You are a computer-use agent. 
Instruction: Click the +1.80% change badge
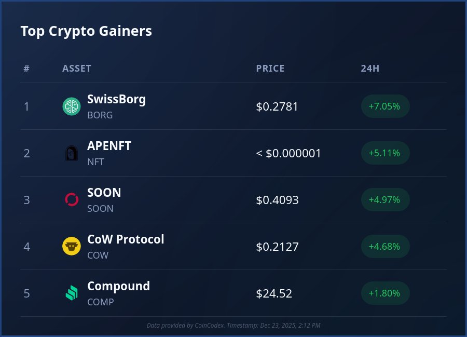pos(384,293)
